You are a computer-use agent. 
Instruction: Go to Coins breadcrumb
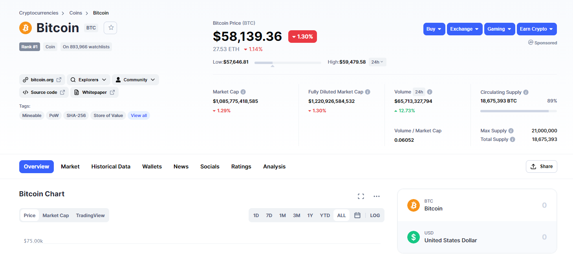point(76,13)
